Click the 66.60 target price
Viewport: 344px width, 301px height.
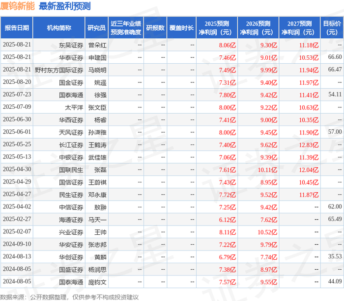pyautogui.click(x=335, y=57)
